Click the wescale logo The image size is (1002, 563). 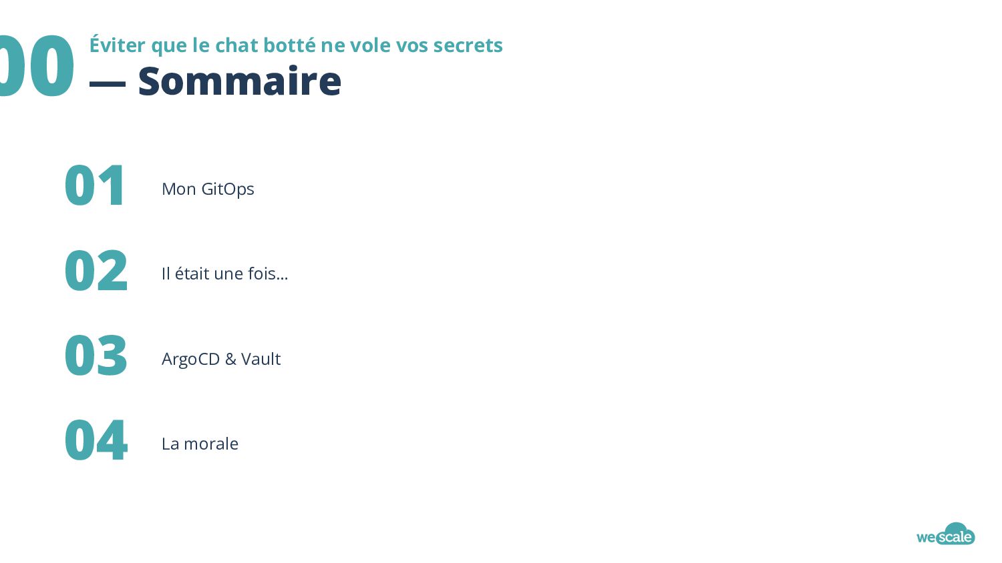pyautogui.click(x=945, y=534)
